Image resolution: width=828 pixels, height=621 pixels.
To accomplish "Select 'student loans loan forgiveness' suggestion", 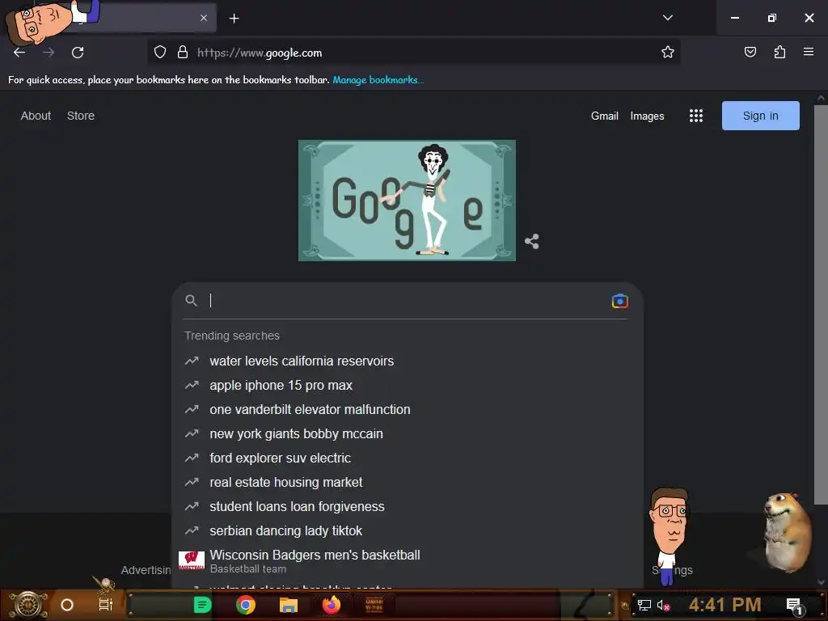I will click(408, 507).
